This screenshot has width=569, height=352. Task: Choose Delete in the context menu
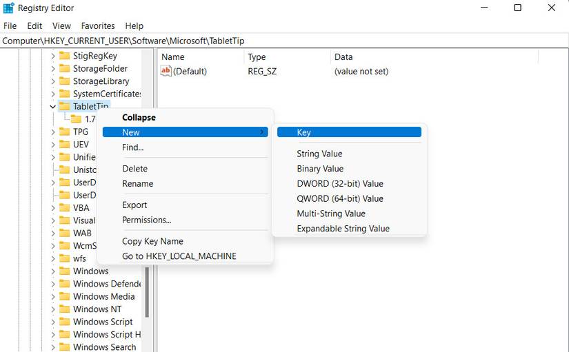[x=186, y=169]
